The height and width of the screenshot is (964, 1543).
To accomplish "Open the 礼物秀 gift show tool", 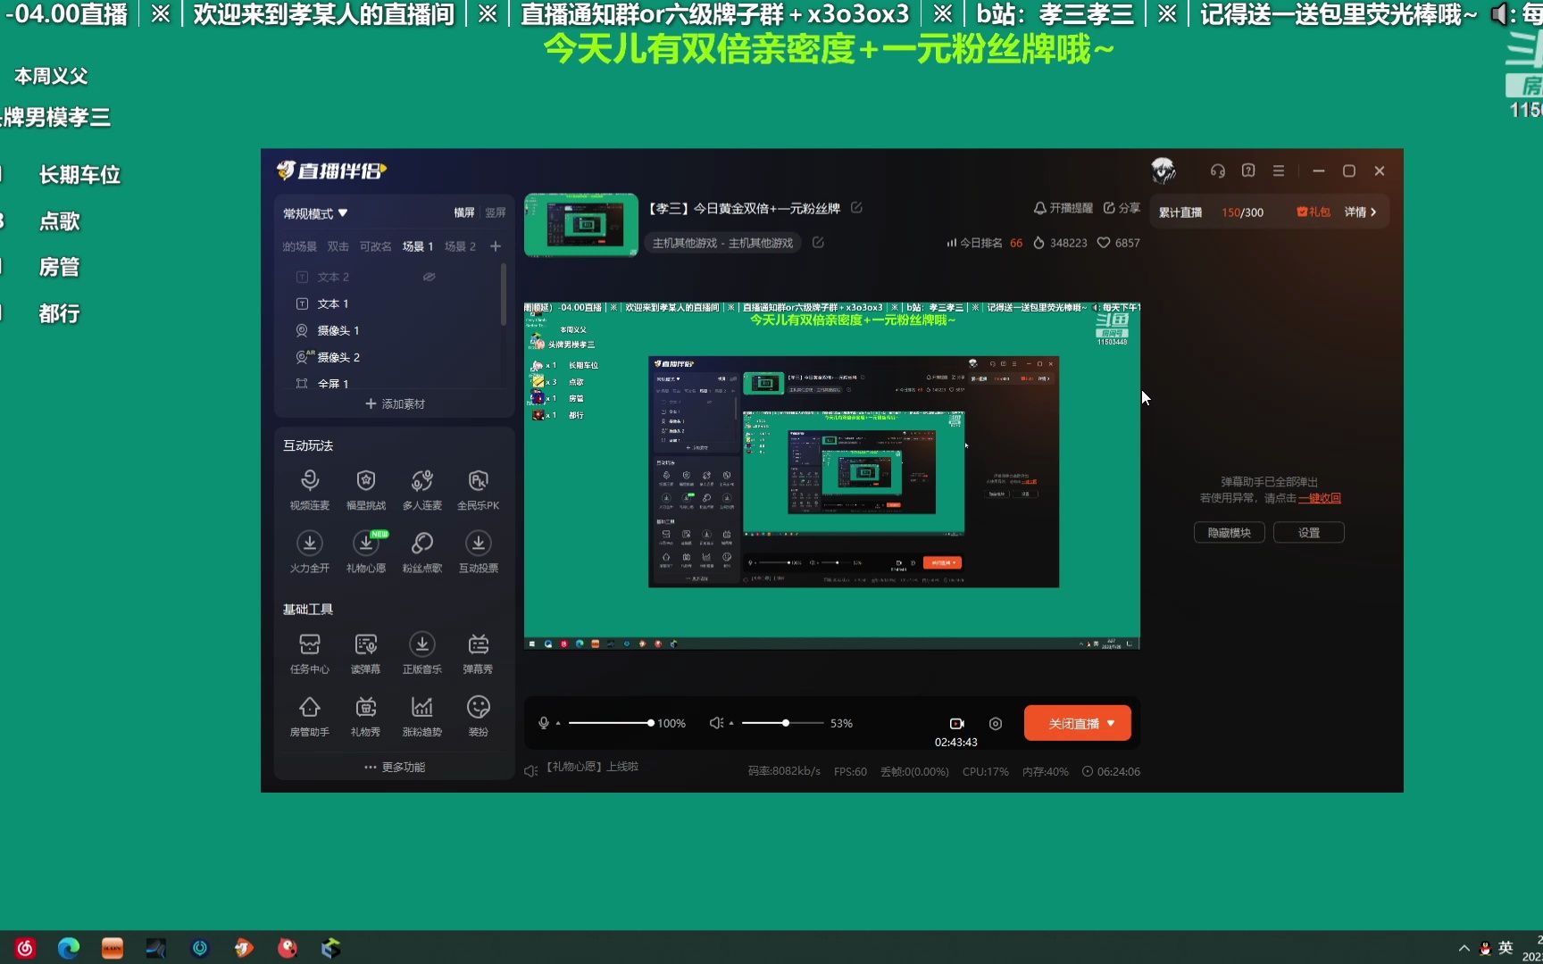I will pos(366,716).
